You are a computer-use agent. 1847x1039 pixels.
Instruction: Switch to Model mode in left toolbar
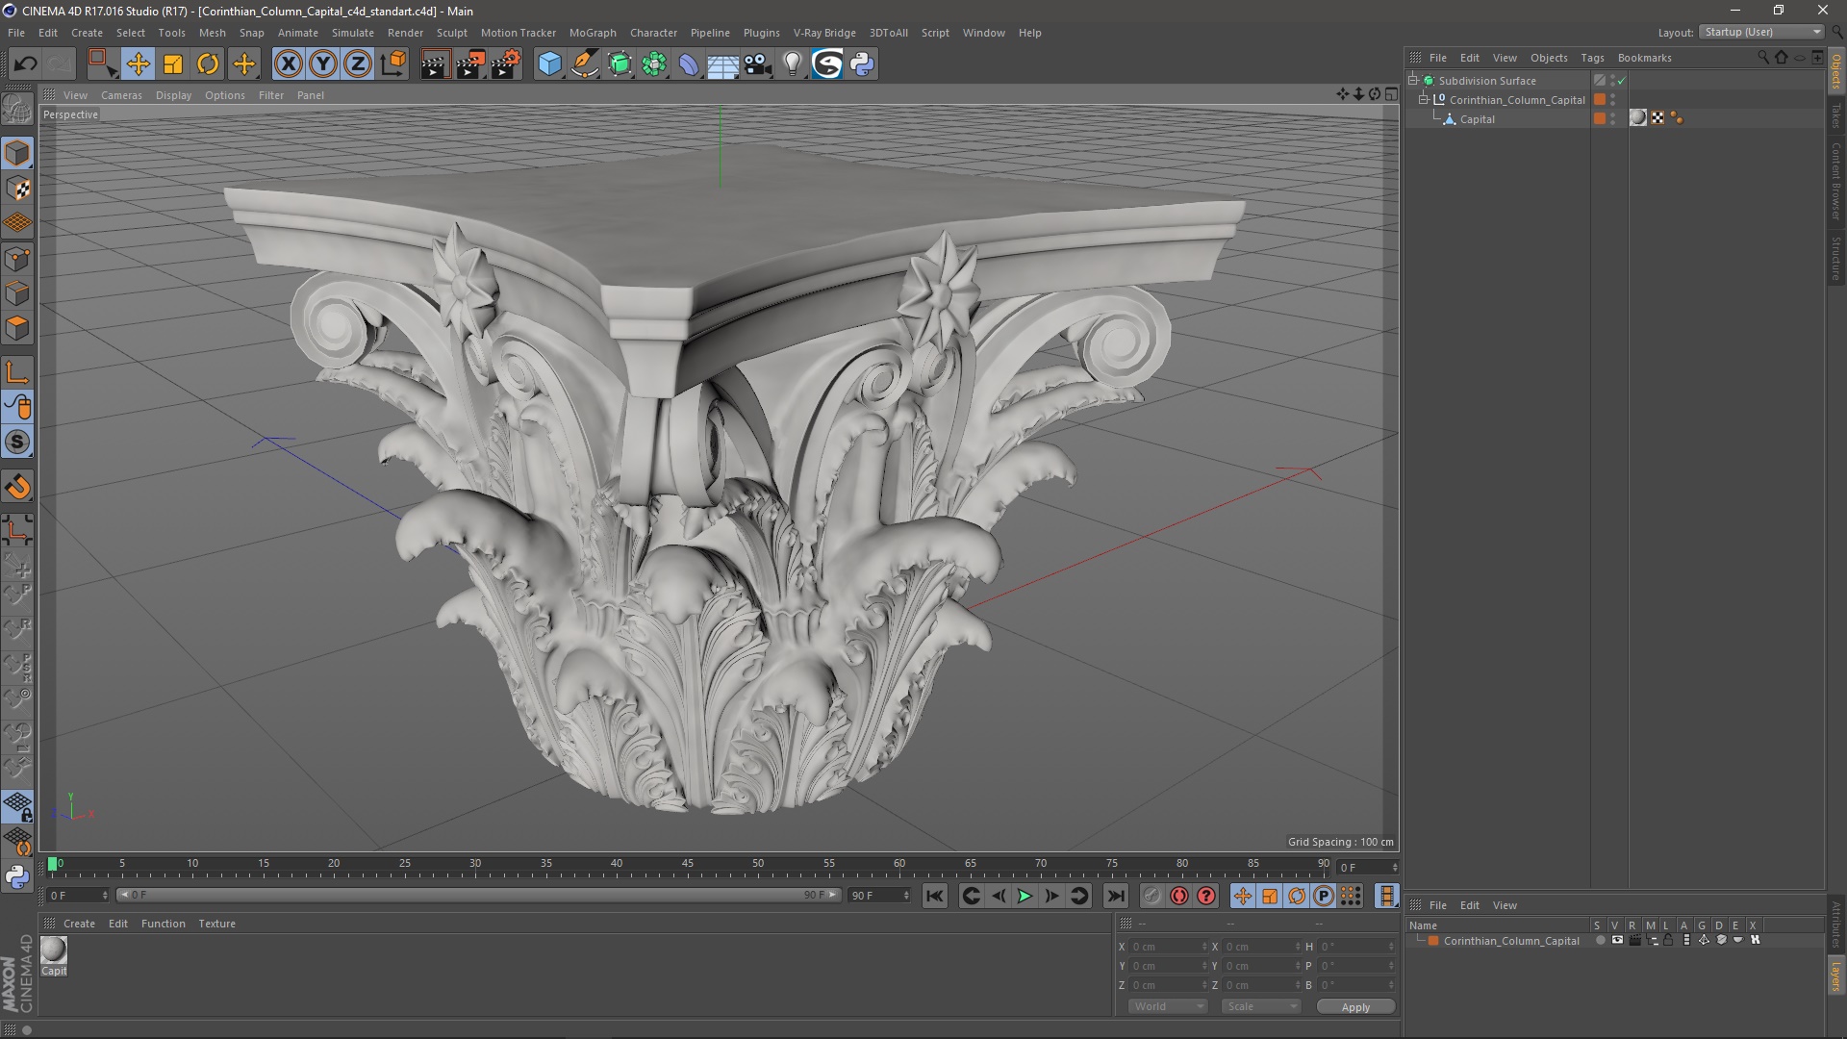(x=17, y=153)
